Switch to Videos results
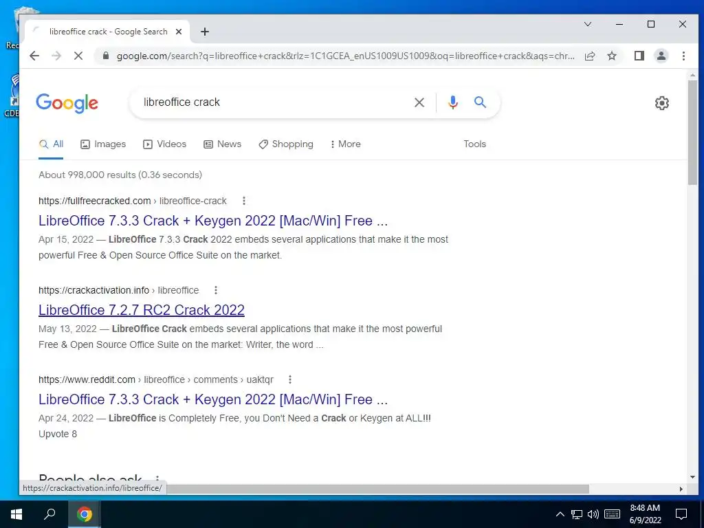This screenshot has width=704, height=528. [164, 144]
